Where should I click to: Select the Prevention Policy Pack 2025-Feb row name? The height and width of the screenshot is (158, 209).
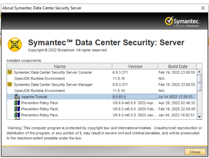[x=40, y=109]
